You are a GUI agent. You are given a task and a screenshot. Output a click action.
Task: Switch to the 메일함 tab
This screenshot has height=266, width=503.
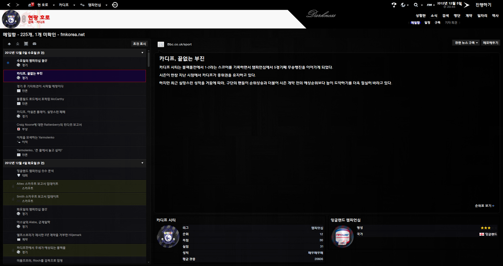[415, 23]
